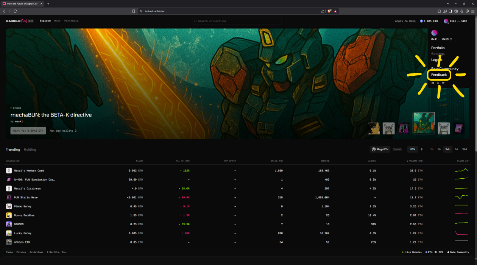Open creator macki profile link
The image size is (477, 265).
click(x=19, y=122)
